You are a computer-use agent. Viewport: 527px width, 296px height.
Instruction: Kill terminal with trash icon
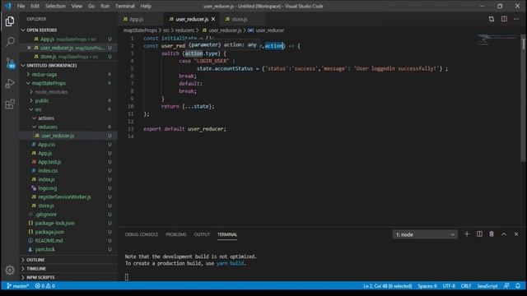[x=492, y=234]
